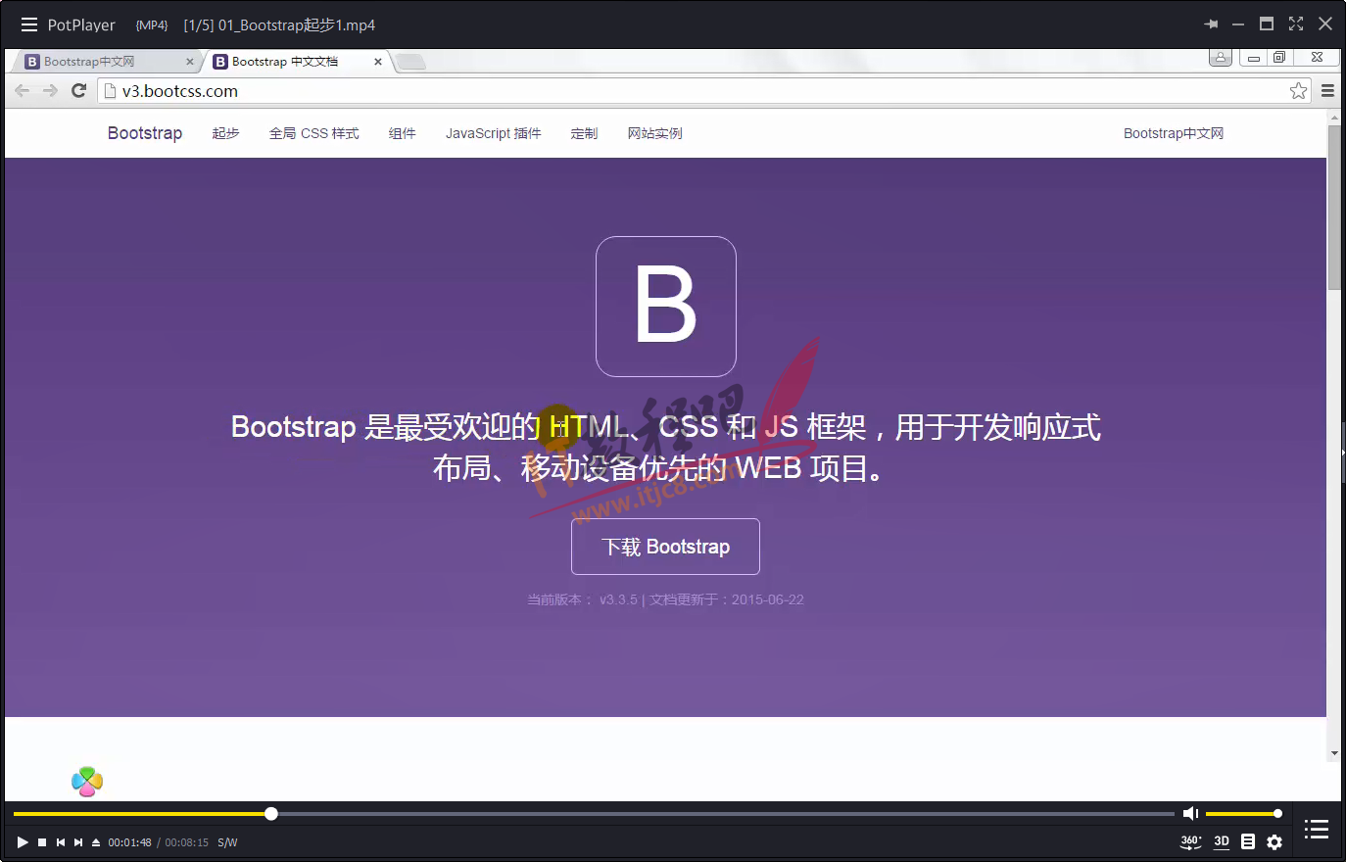
Task: Mute audio with the speaker icon
Action: (1190, 813)
